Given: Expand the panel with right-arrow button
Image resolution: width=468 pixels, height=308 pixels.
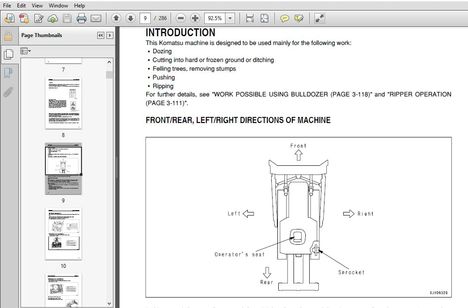Looking at the screenshot, I should pos(110,35).
